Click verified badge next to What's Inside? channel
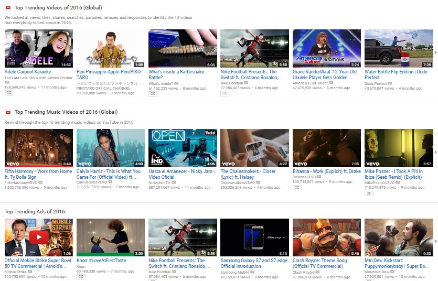438x281 pixels. [x=176, y=83]
